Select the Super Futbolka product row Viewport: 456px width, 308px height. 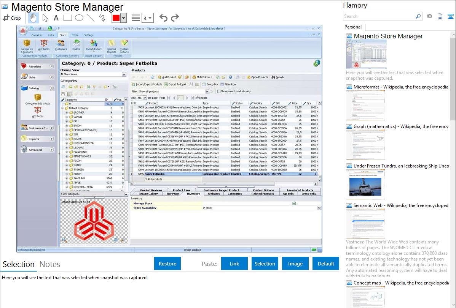pyautogui.click(x=224, y=174)
